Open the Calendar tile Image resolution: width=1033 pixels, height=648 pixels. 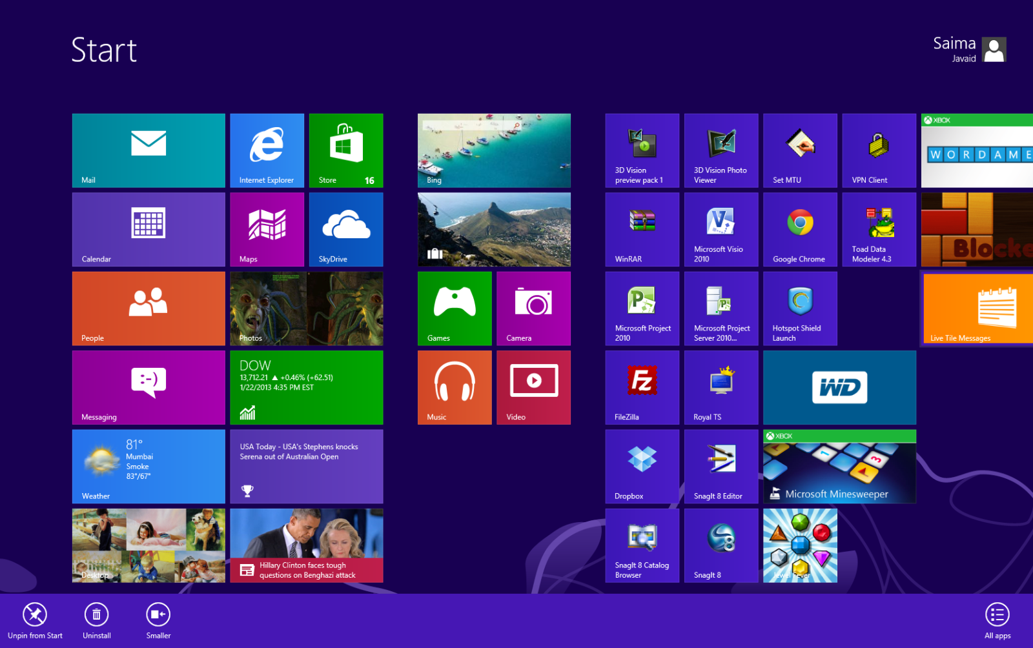pyautogui.click(x=148, y=230)
